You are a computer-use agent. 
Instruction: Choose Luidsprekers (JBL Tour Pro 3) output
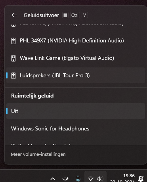coord(76,75)
